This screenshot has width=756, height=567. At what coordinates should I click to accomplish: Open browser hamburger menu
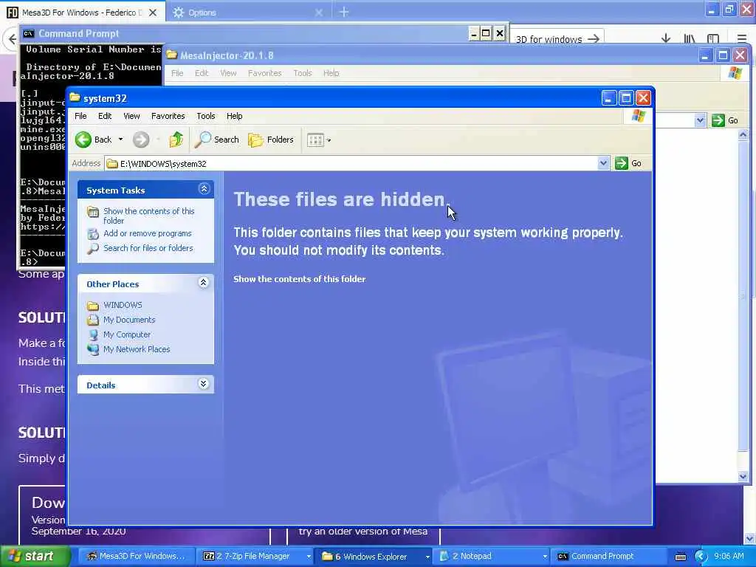(742, 38)
